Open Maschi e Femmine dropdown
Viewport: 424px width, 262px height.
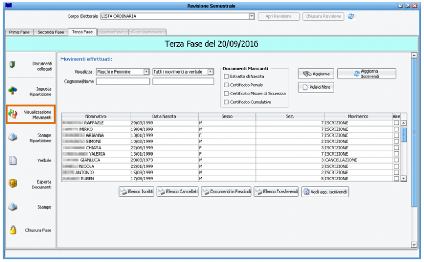click(146, 71)
